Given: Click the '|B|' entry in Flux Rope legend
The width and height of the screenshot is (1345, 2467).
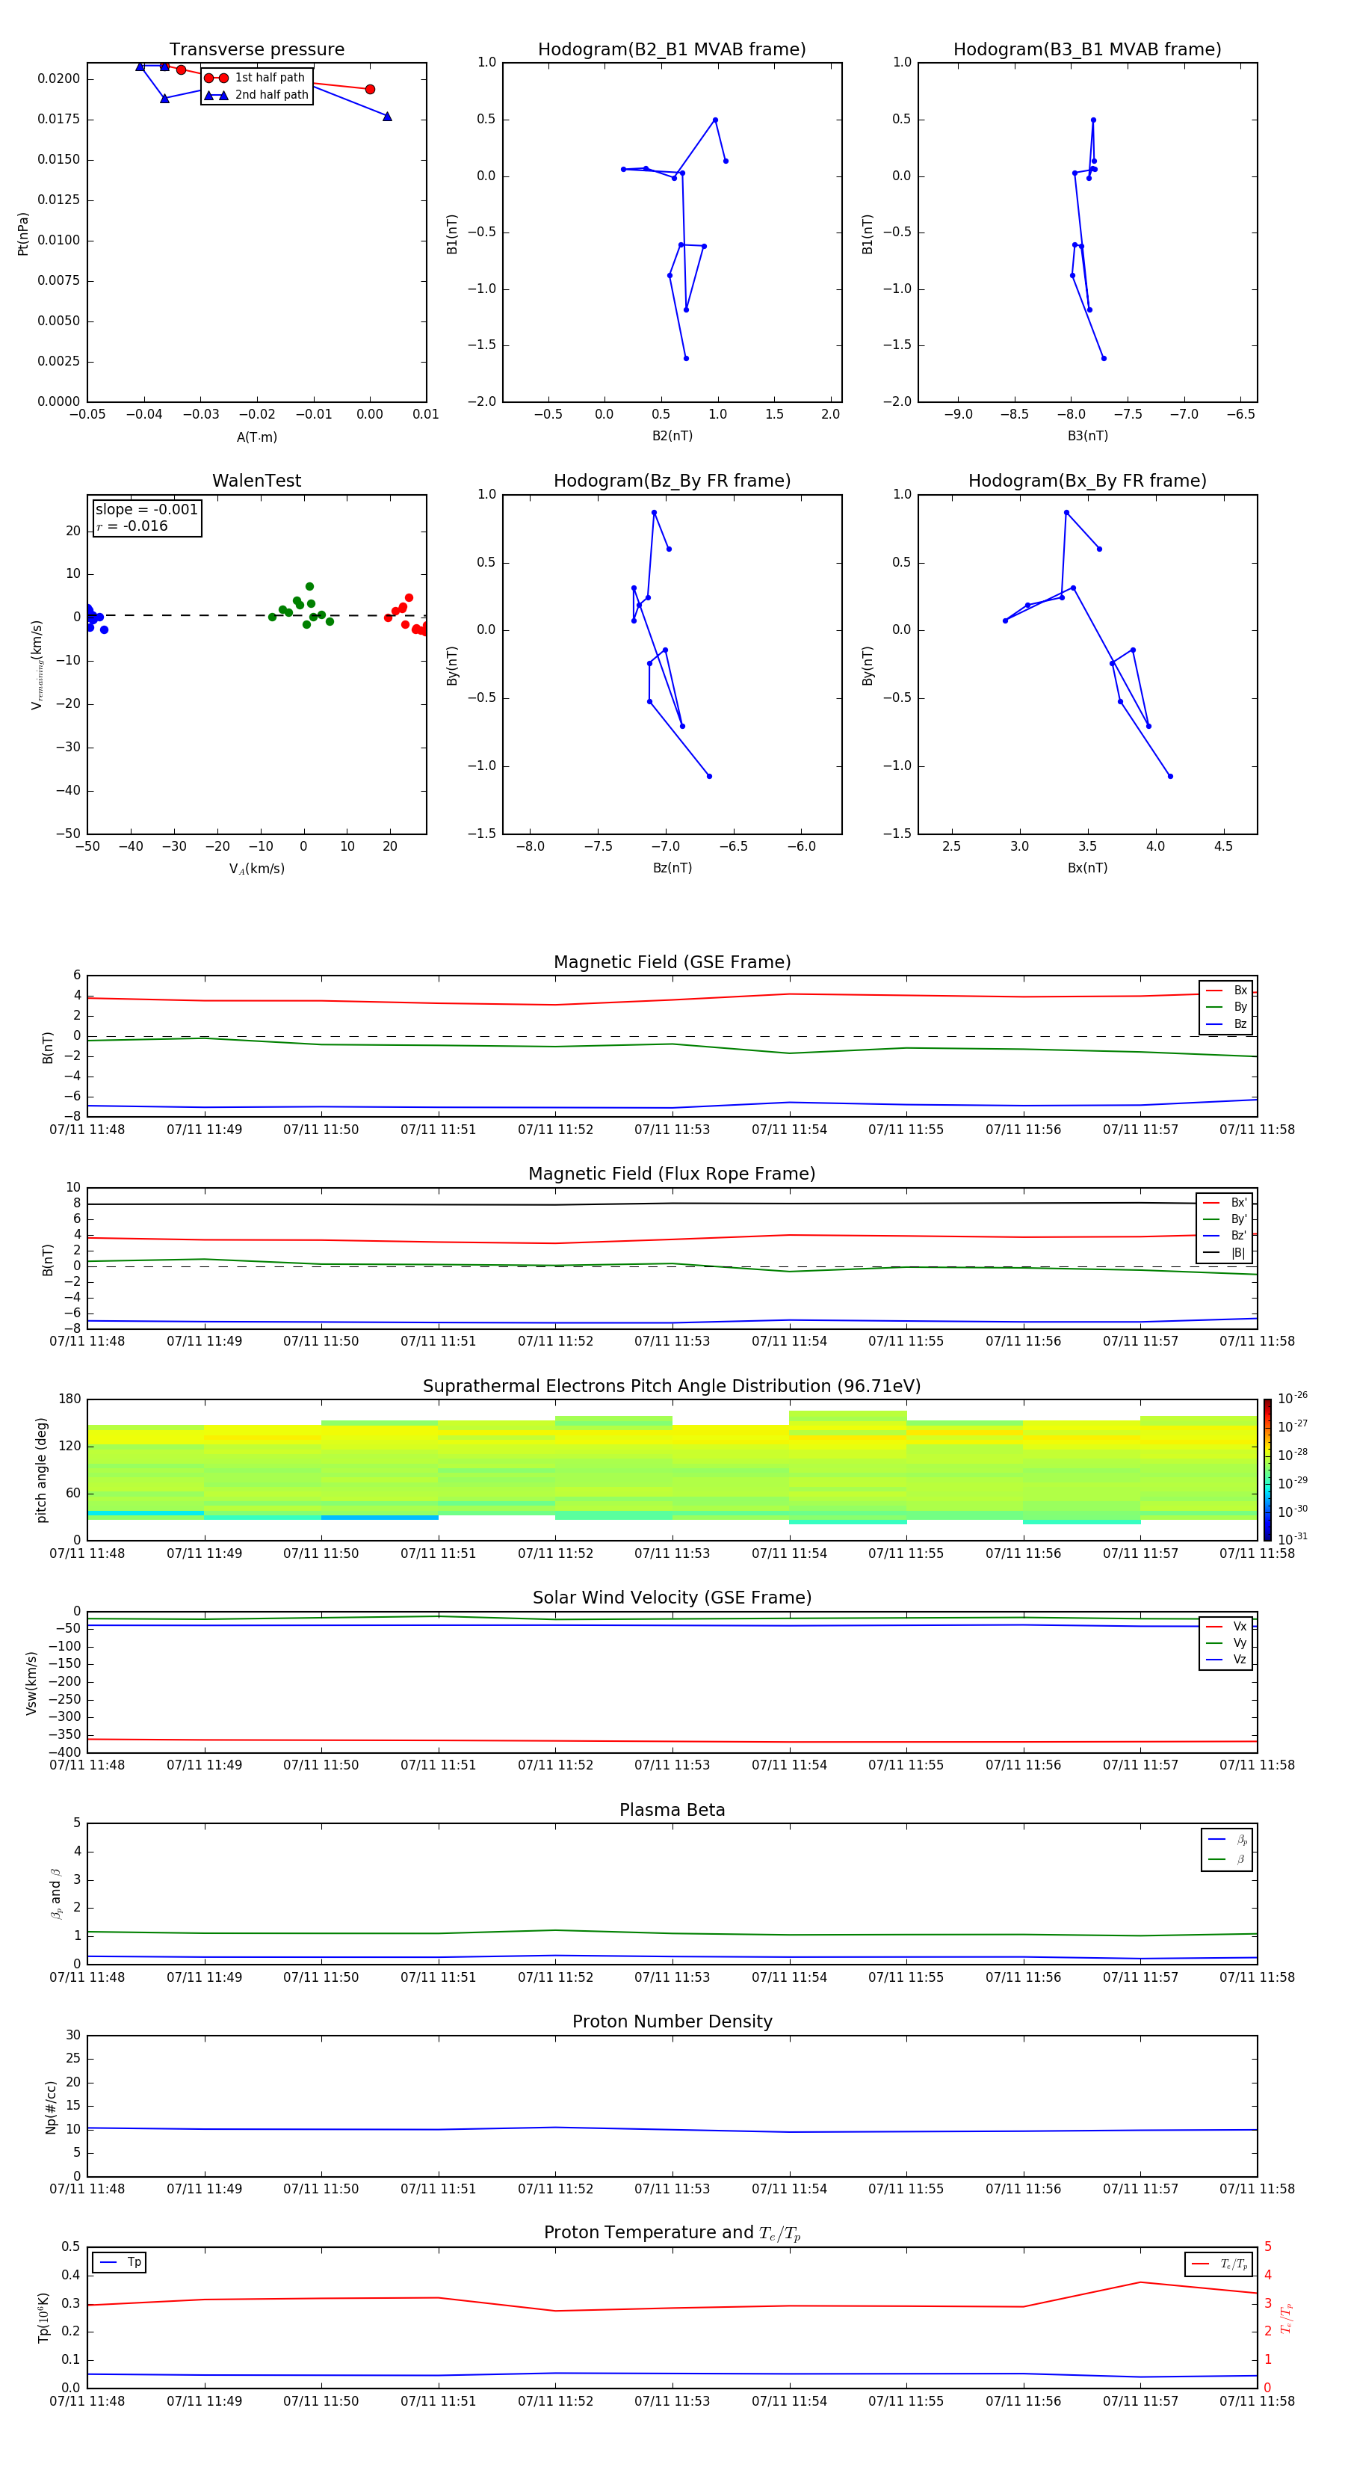Looking at the screenshot, I should tap(1225, 1253).
